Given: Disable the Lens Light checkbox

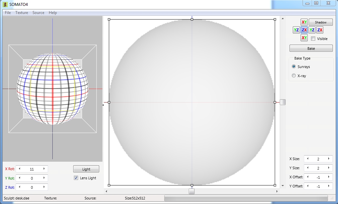Looking at the screenshot, I should coord(76,178).
